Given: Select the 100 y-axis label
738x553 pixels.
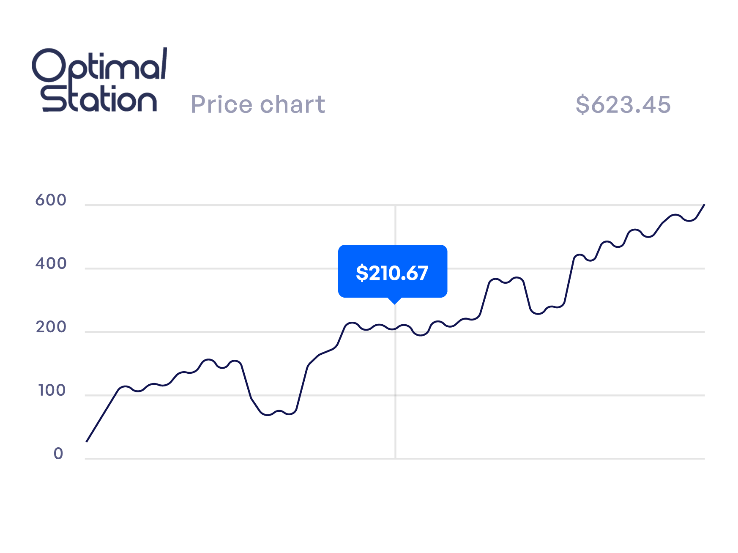Looking at the screenshot, I should click(x=52, y=390).
